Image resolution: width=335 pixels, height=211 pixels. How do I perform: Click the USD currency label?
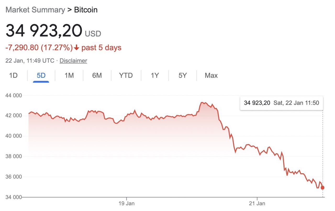point(93,34)
